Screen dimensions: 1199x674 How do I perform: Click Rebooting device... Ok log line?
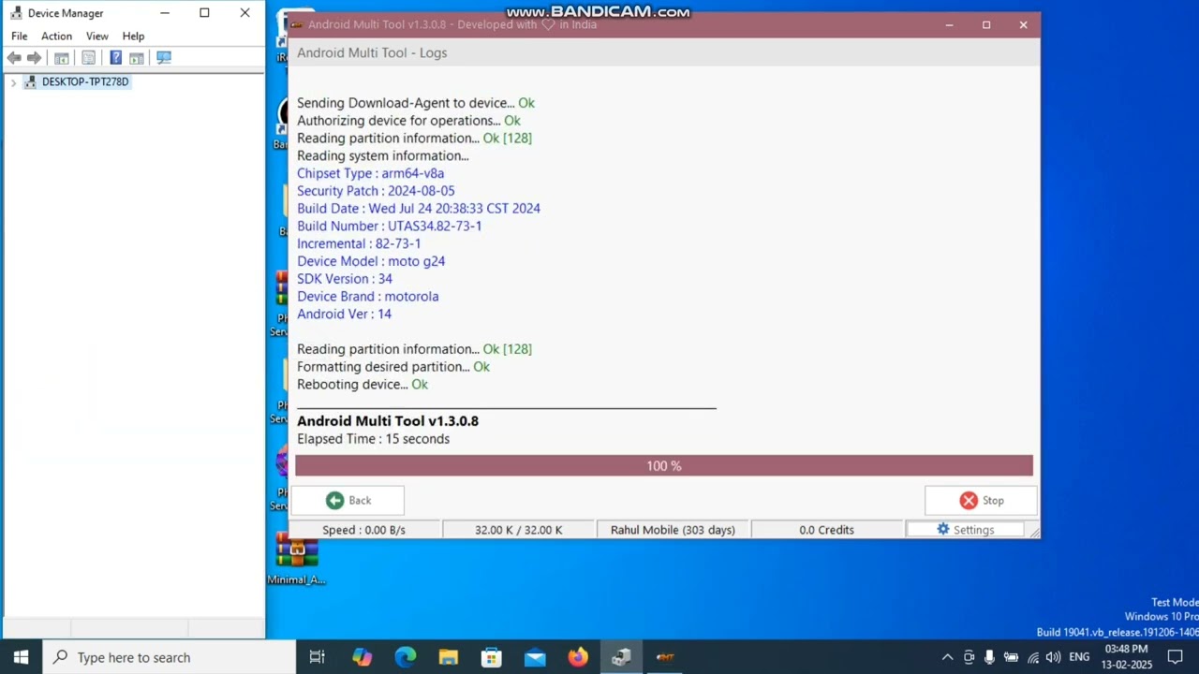(x=363, y=385)
